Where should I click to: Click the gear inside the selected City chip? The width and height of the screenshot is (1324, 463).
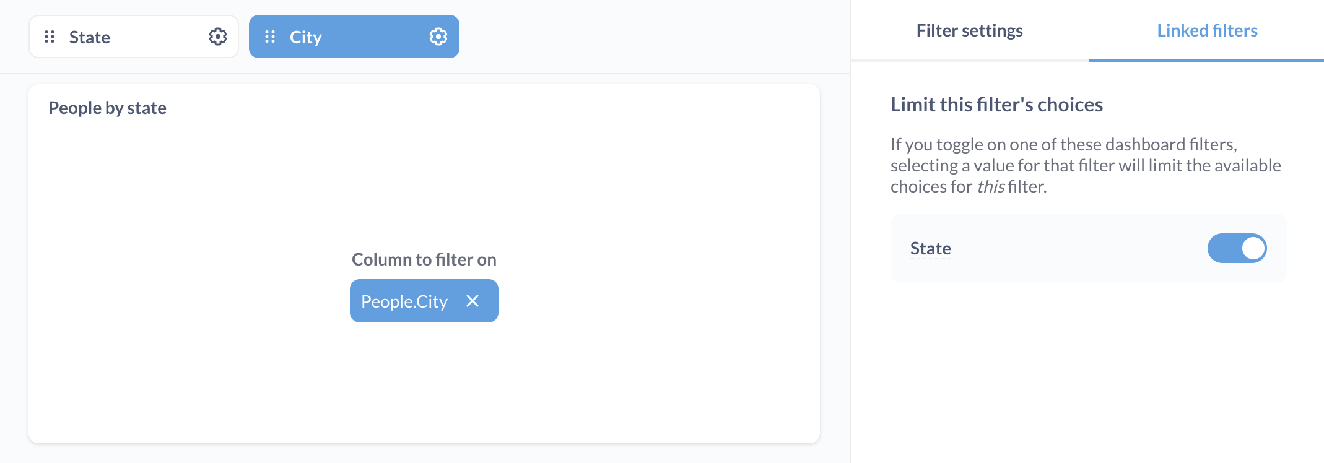(438, 37)
